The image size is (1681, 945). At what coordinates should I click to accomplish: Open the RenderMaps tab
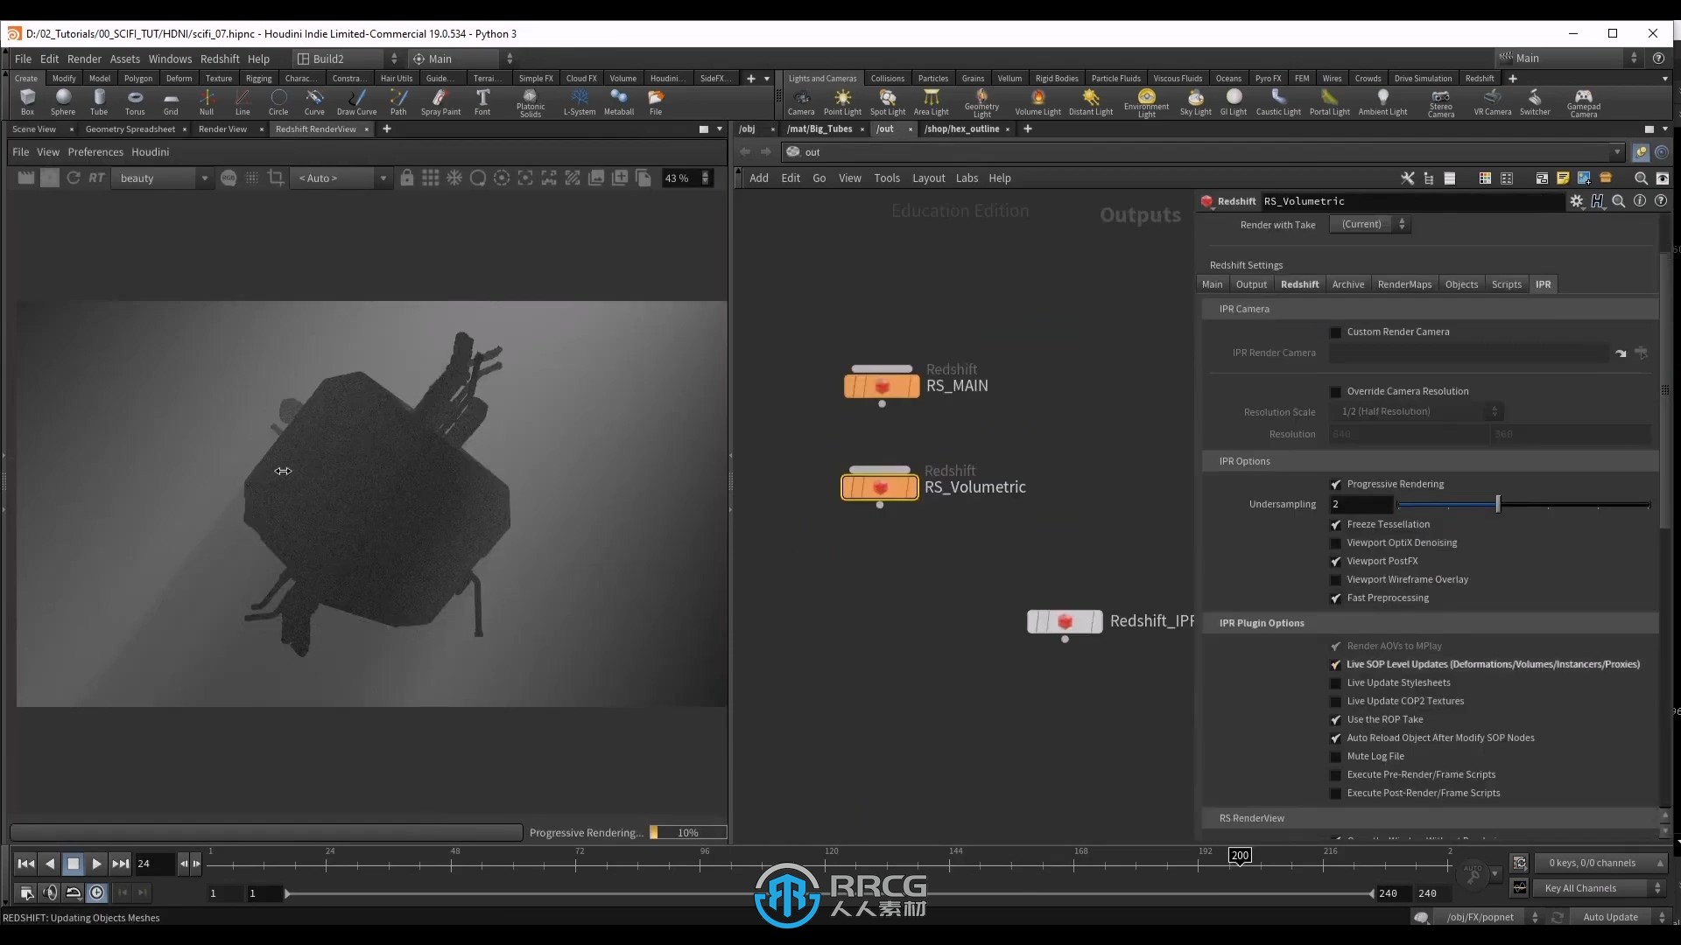coord(1404,283)
